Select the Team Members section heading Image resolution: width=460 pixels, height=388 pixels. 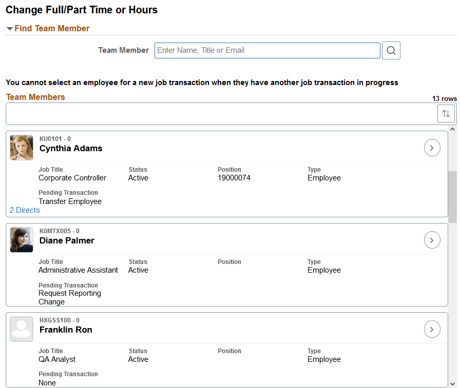(35, 97)
